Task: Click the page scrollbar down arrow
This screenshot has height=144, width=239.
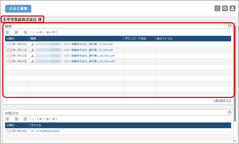Action: coord(235,141)
